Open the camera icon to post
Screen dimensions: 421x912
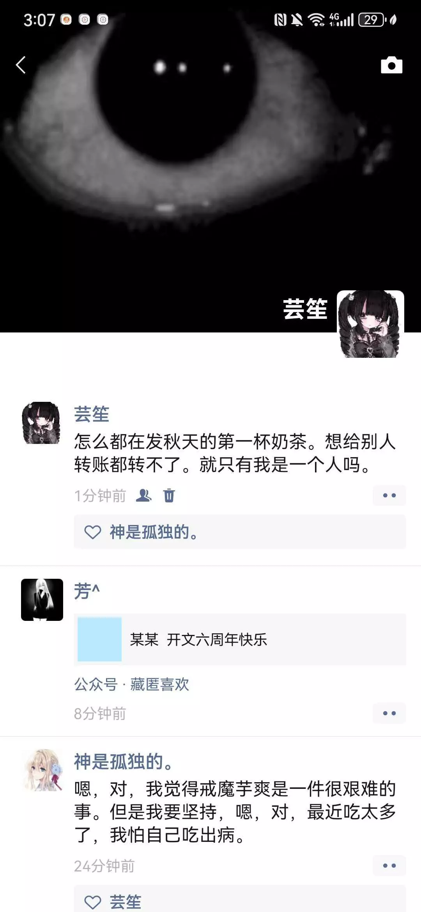click(391, 65)
